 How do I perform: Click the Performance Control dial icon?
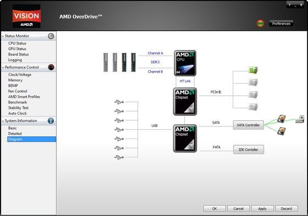[51, 67]
